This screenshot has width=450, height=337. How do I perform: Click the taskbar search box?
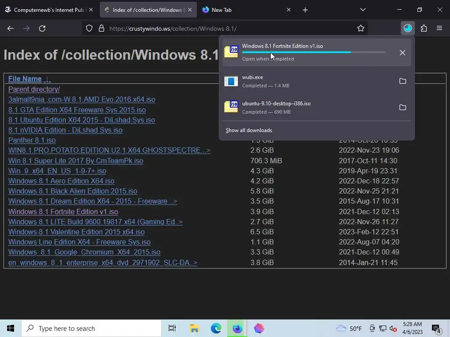[x=91, y=328]
